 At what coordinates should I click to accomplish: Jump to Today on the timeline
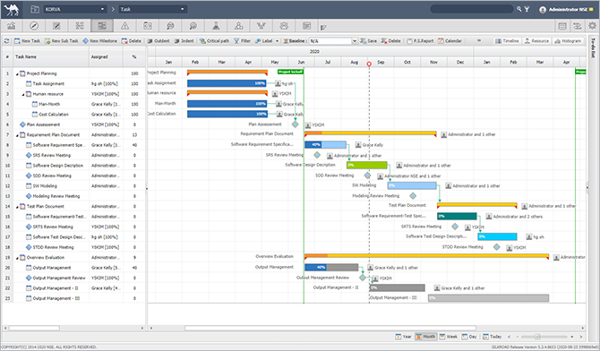point(492,337)
